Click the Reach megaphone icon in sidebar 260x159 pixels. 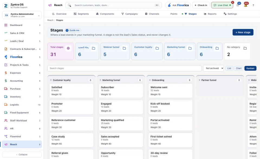point(6,144)
